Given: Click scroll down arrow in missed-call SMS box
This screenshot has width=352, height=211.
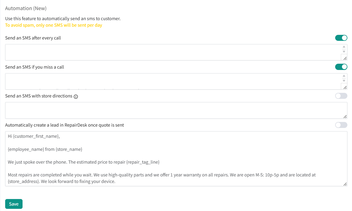Looking at the screenshot, I should pyautogui.click(x=344, y=81).
